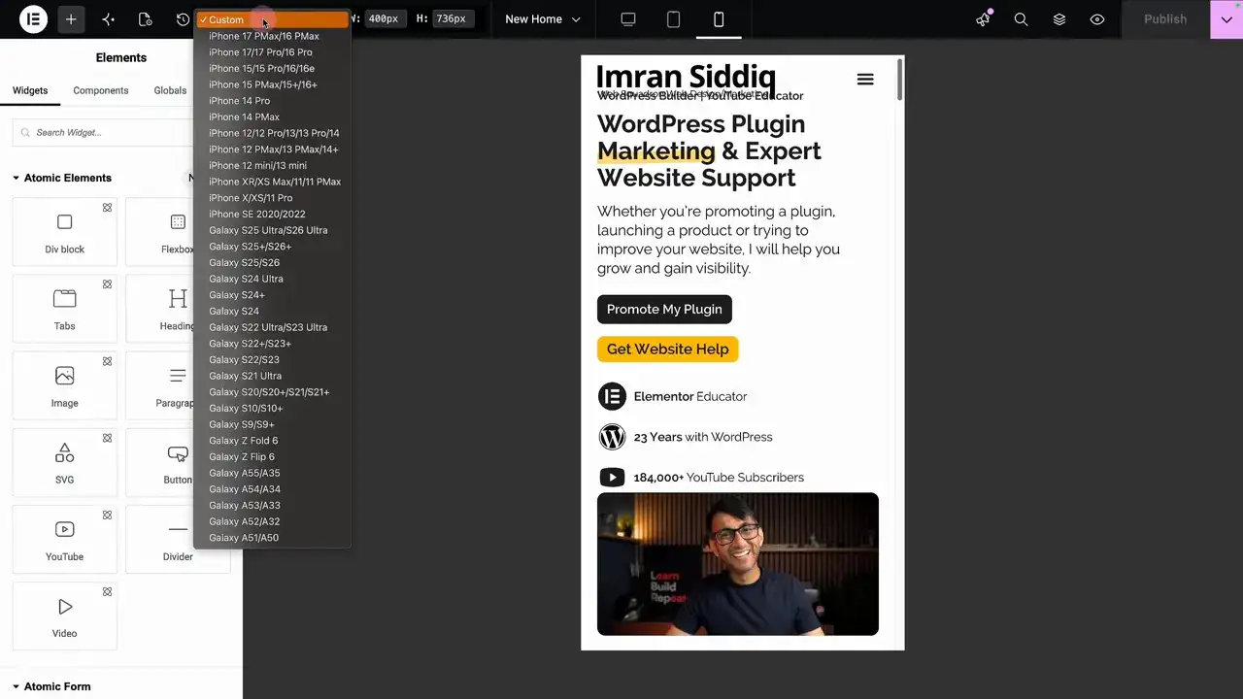1243x699 pixels.
Task: Open the search finder magnifier icon
Action: tap(1021, 19)
